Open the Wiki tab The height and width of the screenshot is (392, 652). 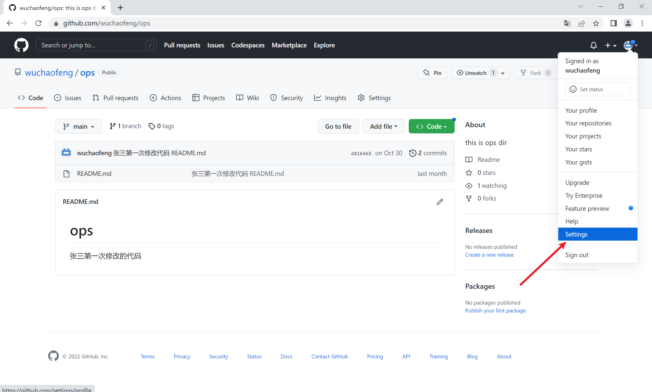(248, 98)
